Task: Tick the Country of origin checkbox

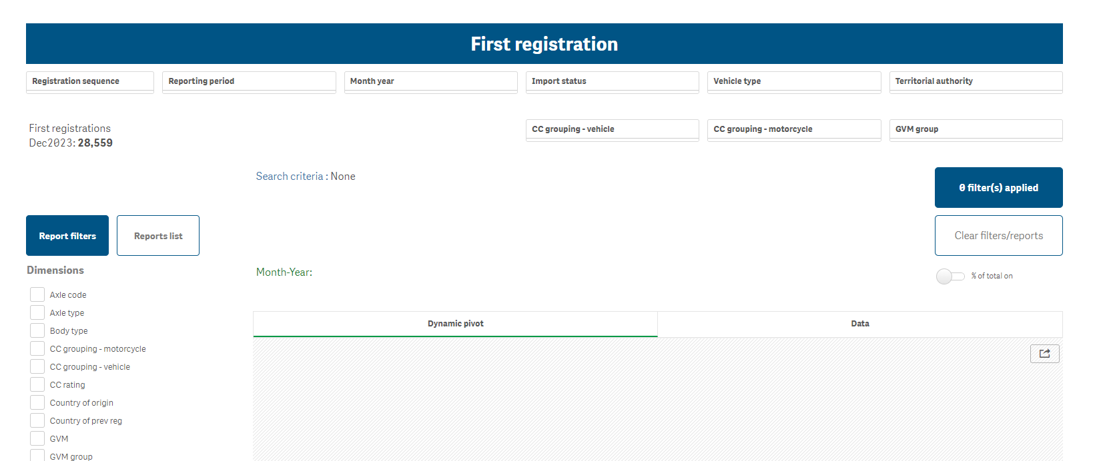Action: (37, 402)
